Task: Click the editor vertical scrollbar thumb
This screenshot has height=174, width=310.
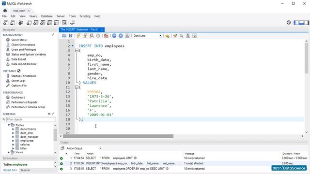Action: pyautogui.click(x=307, y=58)
